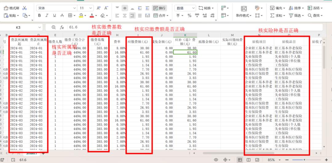
Task: Apply the percent style icon
Action: pos(189,15)
